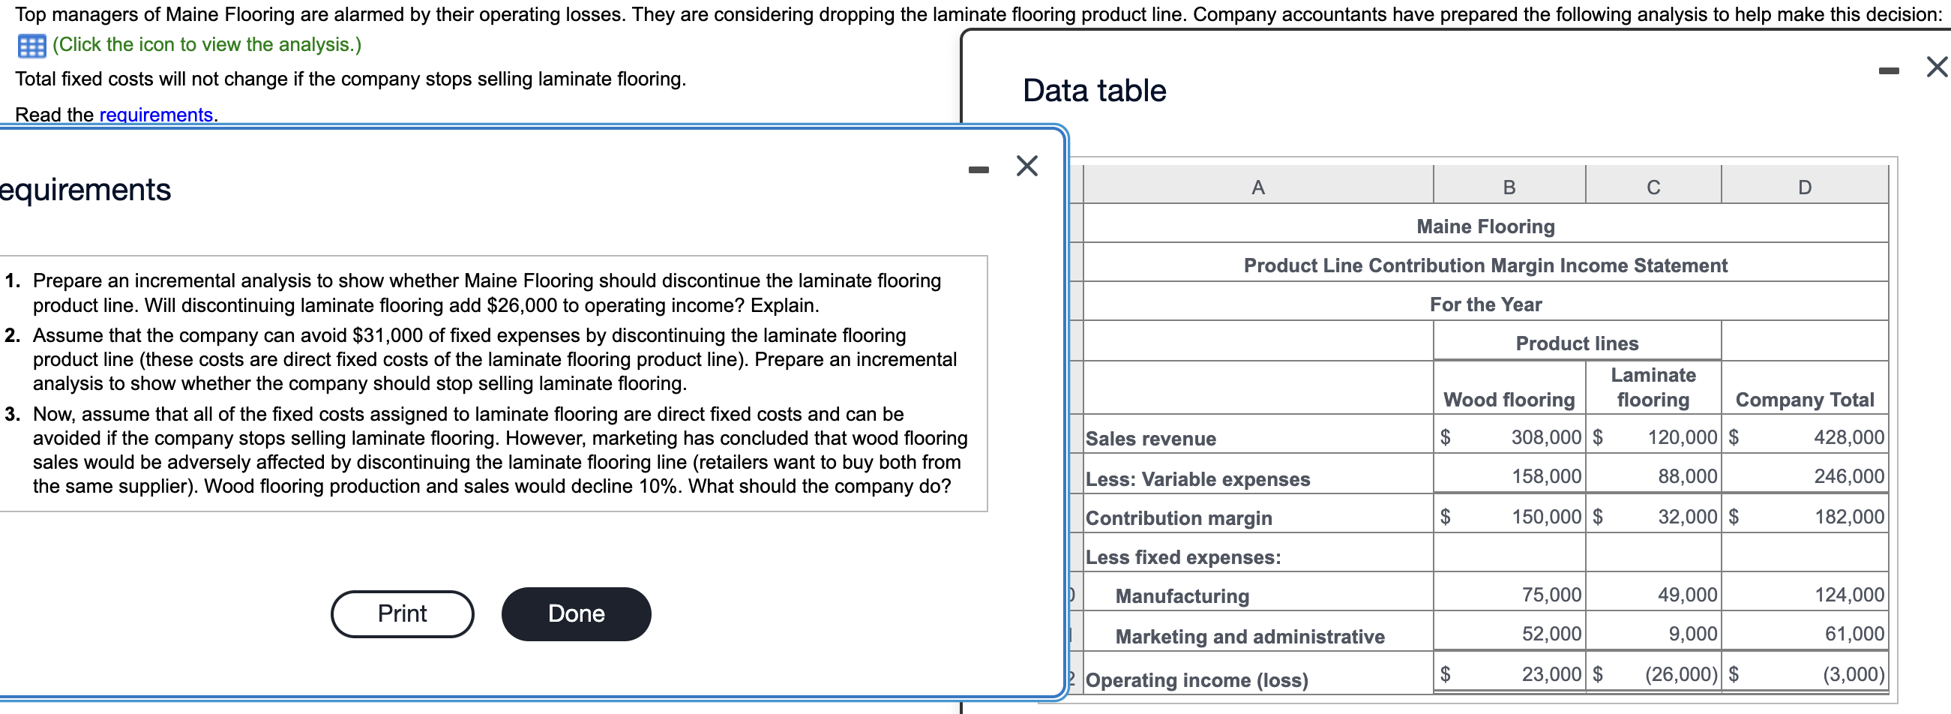
Task: Select total marketing cost 61,000
Action: click(1854, 633)
